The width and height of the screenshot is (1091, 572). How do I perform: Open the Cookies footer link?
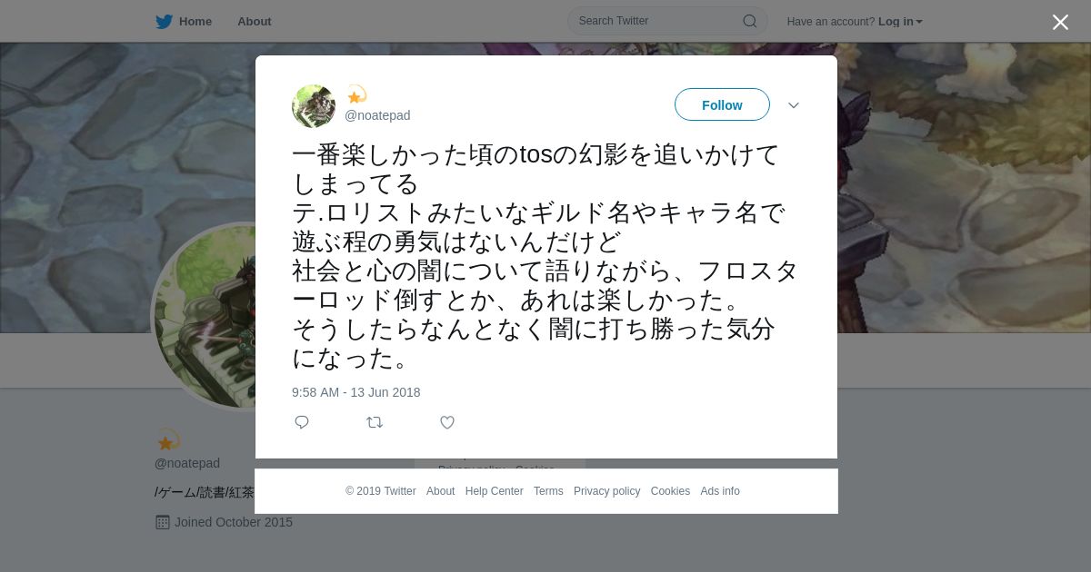click(670, 491)
